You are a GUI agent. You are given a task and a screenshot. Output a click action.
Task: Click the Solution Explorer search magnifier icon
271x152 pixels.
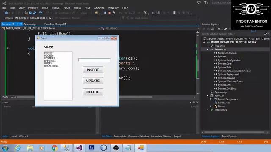point(265,34)
